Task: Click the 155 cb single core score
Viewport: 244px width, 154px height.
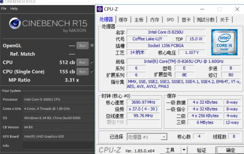Action: coord(67,72)
